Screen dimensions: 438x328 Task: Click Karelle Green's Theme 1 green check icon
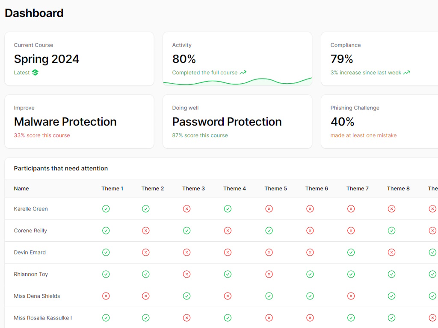click(106, 209)
